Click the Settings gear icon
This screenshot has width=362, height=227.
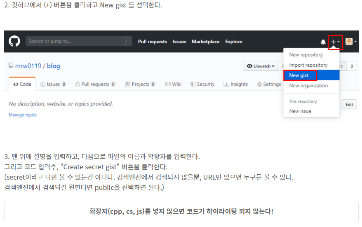pos(259,84)
